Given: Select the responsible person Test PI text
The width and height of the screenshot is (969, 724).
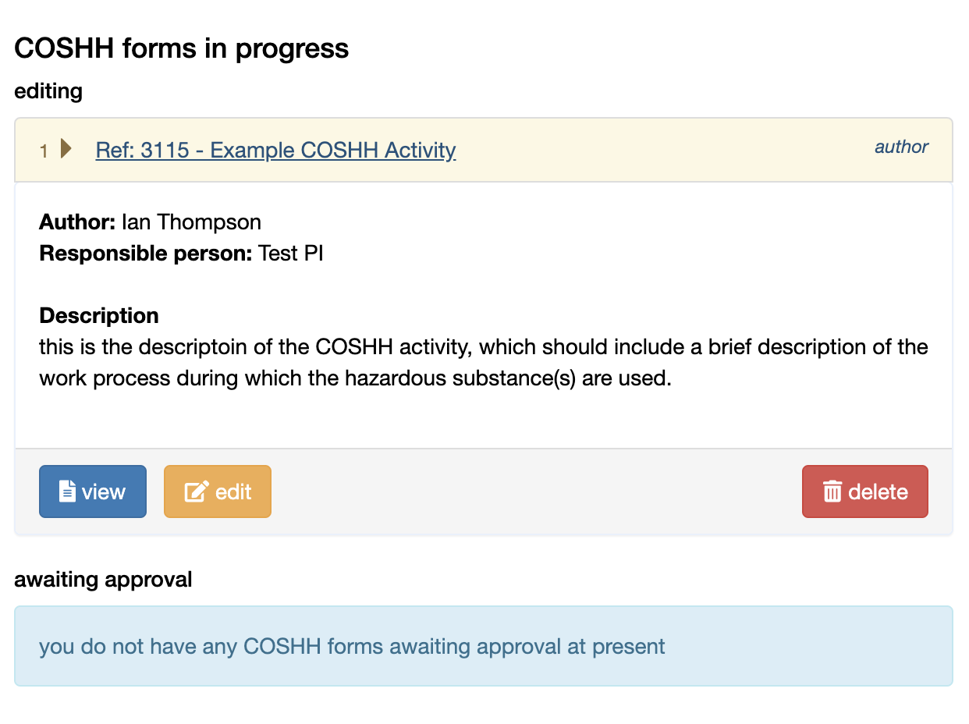Looking at the screenshot, I should pos(290,254).
